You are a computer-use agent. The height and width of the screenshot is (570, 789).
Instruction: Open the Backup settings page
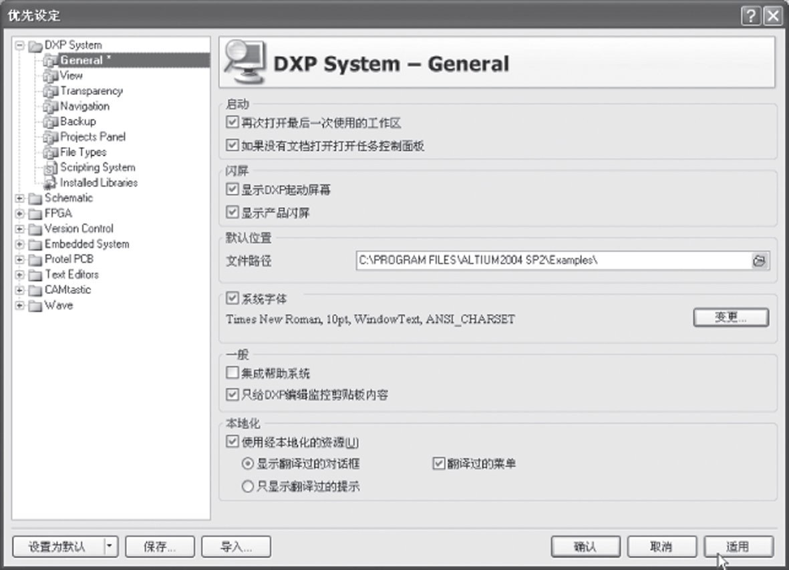pos(78,122)
